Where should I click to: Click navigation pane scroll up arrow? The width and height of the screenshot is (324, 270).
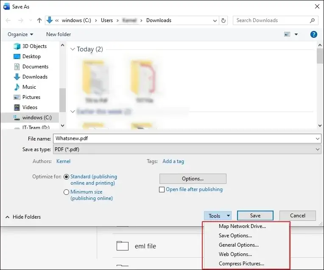63,45
